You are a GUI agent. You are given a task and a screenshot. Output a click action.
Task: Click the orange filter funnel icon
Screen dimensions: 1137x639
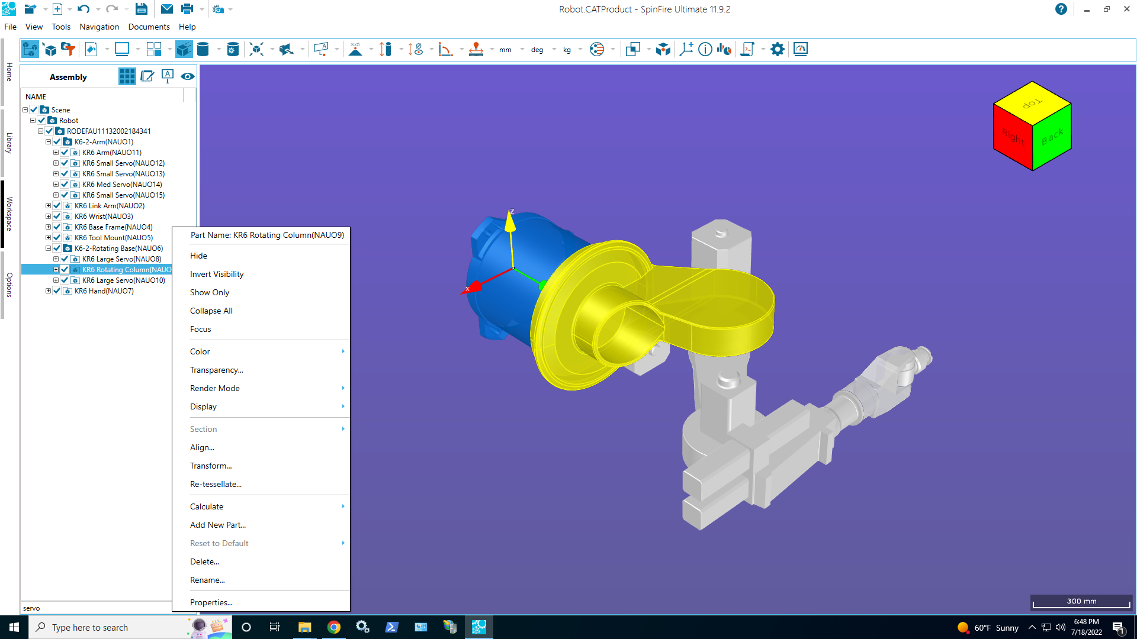[x=69, y=49]
